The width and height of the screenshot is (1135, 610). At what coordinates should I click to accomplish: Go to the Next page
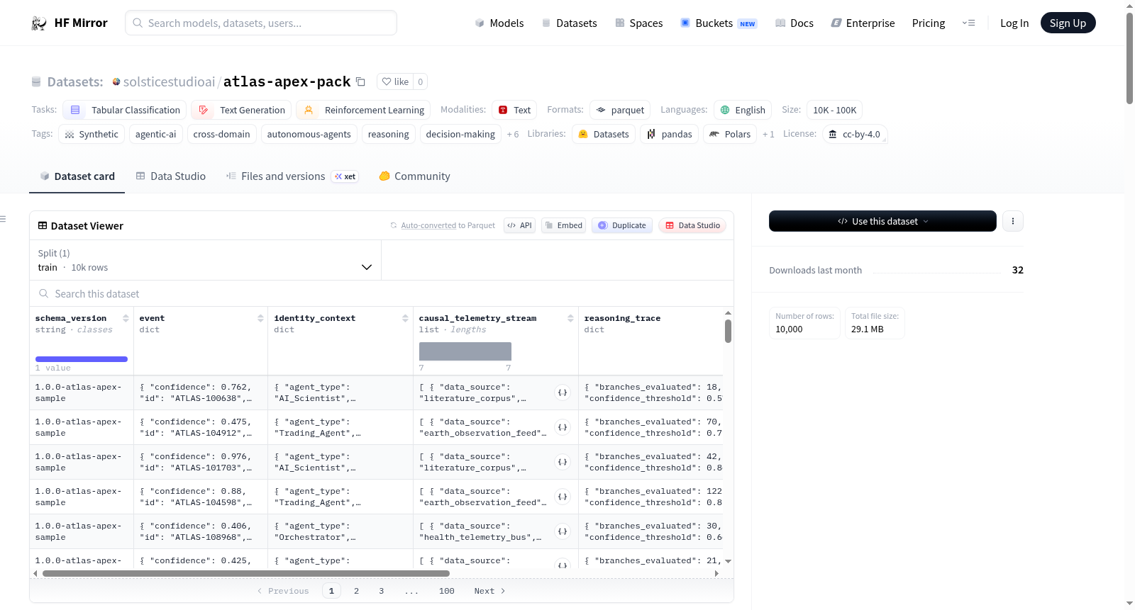tap(489, 591)
